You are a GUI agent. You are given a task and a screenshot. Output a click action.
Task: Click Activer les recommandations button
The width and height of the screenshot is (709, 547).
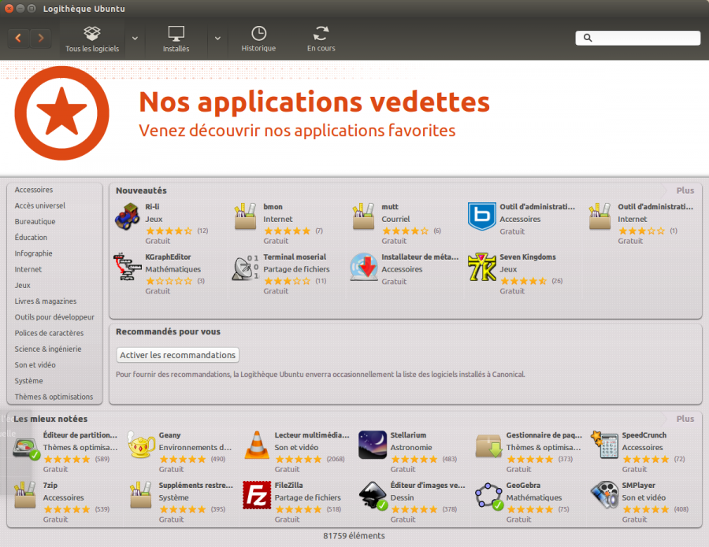pos(178,355)
